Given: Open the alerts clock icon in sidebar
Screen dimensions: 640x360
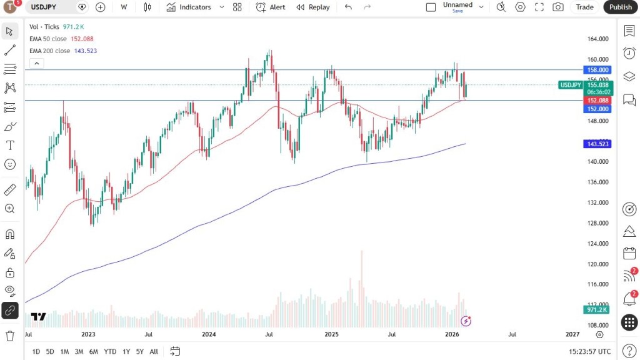Looking at the screenshot, I should [629, 53].
